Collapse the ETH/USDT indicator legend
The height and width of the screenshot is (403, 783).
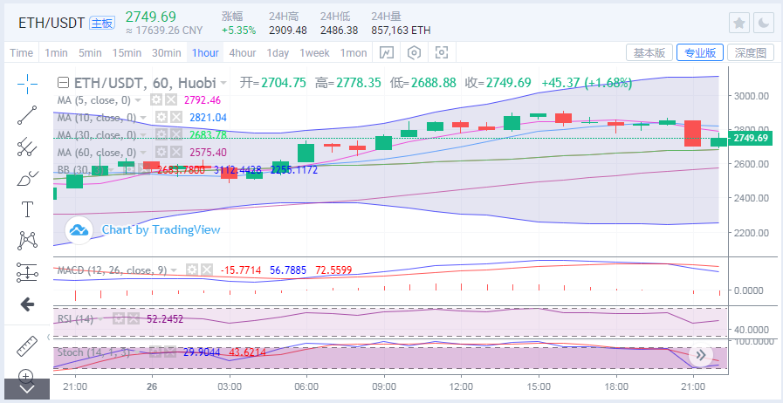coord(62,83)
